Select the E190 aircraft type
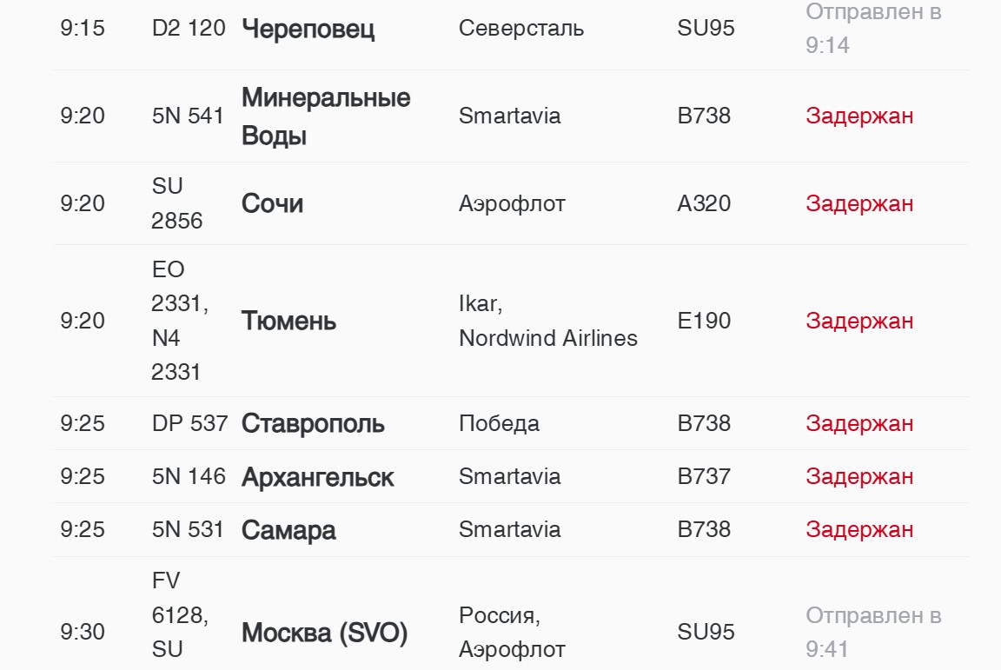The width and height of the screenshot is (1001, 670). click(x=704, y=321)
